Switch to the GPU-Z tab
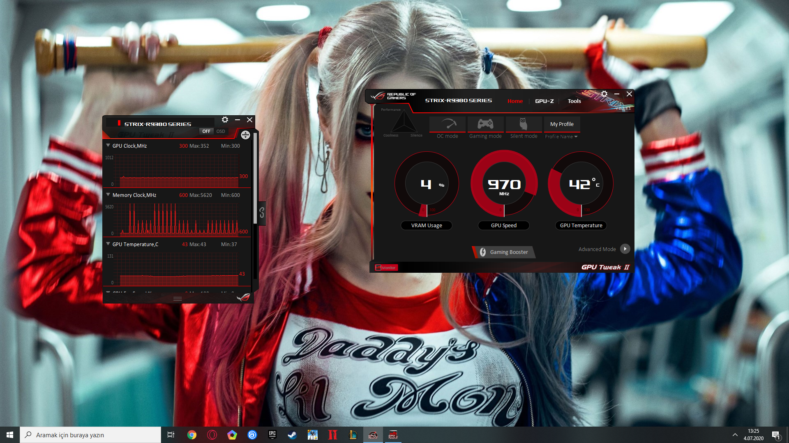Image resolution: width=789 pixels, height=443 pixels. click(544, 101)
